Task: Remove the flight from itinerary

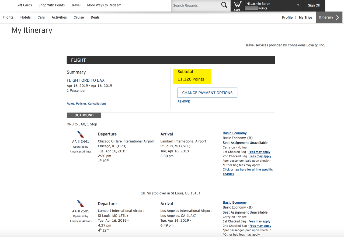Action: (x=184, y=102)
